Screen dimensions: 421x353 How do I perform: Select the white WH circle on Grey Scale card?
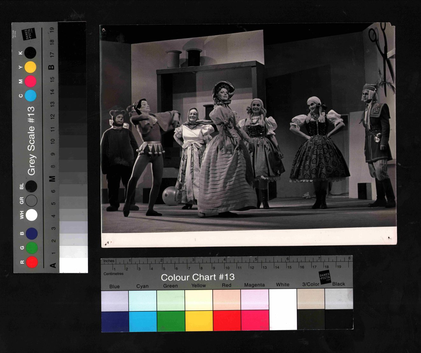[x=32, y=215]
